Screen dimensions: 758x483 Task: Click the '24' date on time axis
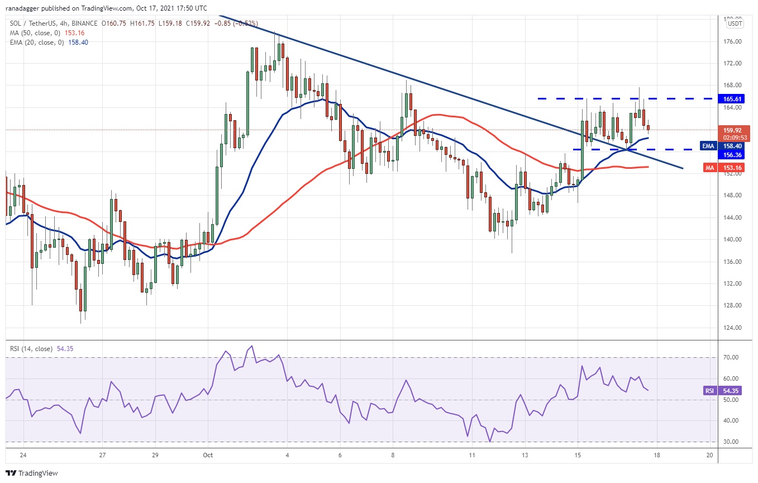coord(23,456)
